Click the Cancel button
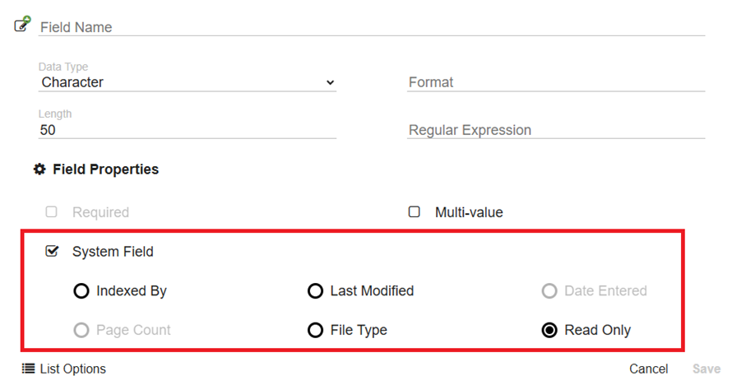Screen dimensions: 746x385 (648, 369)
